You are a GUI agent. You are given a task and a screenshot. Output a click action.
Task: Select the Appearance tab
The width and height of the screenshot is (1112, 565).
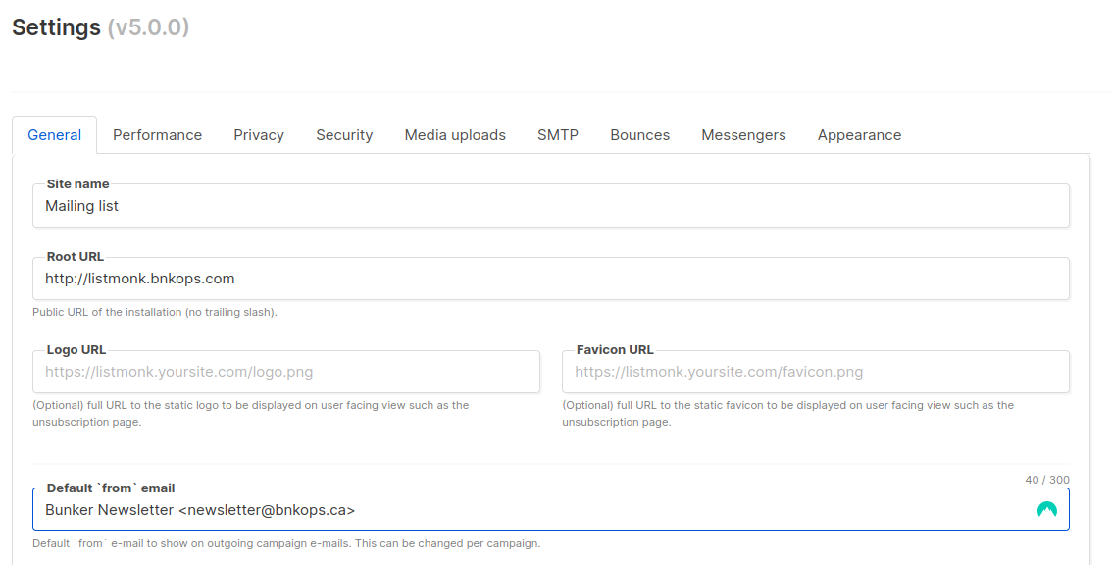point(860,134)
